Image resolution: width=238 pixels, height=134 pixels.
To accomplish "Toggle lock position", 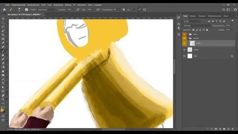I will [200, 30].
